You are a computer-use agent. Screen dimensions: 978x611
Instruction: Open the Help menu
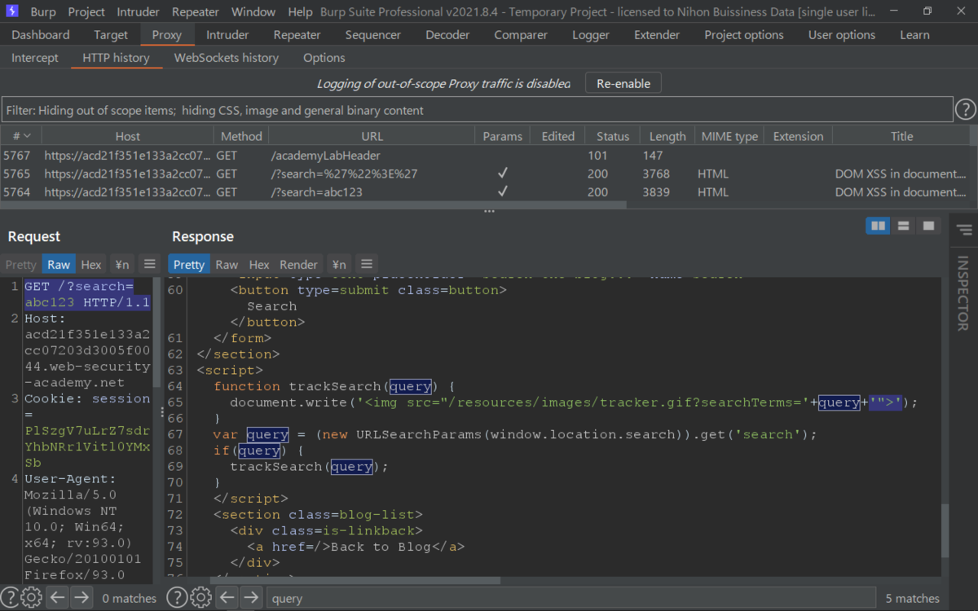[300, 11]
